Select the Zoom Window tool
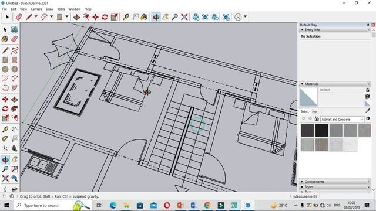This screenshot has width=376, height=211. pyautogui.click(x=14, y=169)
